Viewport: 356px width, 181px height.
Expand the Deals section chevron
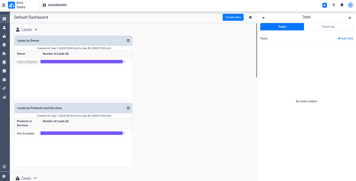tap(35, 178)
